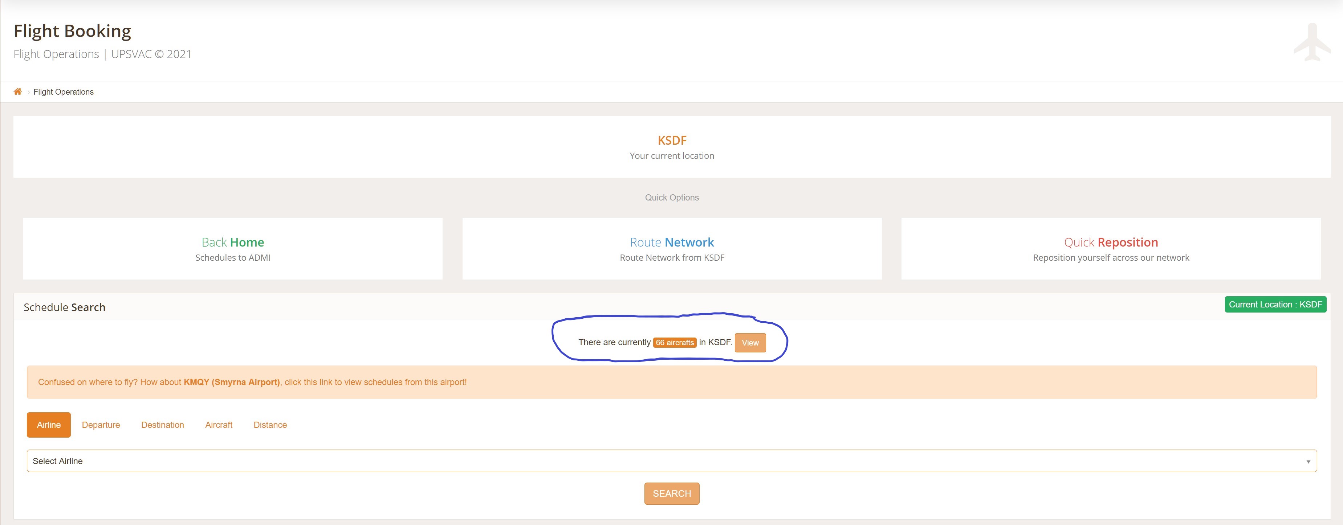
Task: Click the 66 aircrafts badge
Action: 675,343
